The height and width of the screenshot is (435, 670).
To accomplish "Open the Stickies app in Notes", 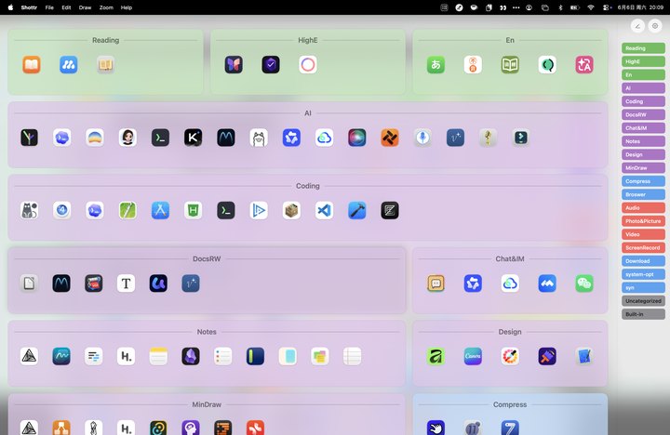I will click(320, 356).
